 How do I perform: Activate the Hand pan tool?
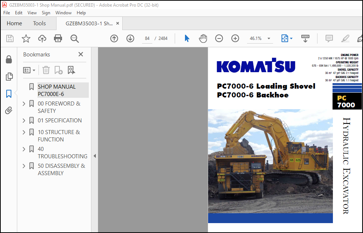(x=203, y=38)
